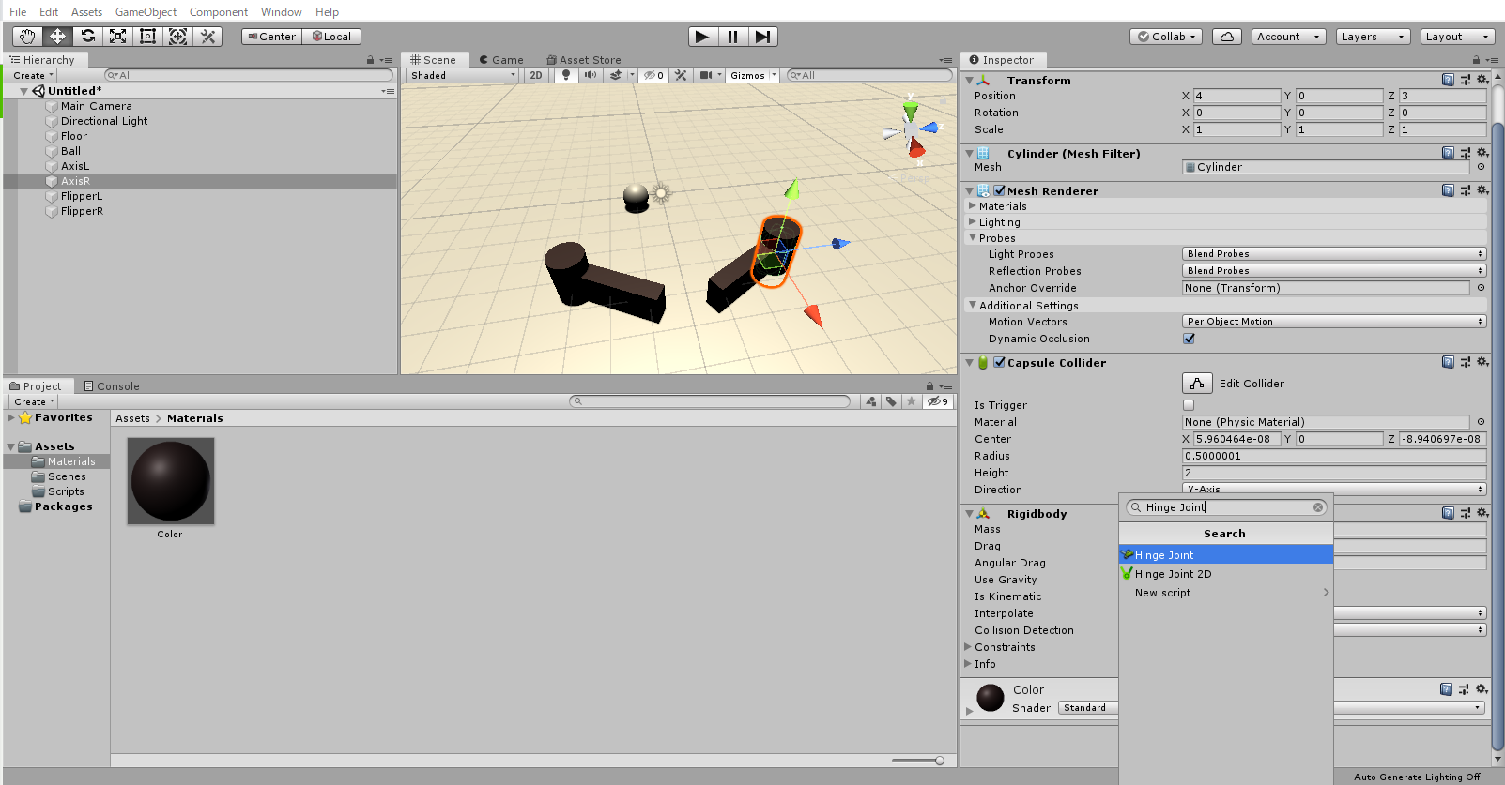Pause the game preview

click(732, 37)
